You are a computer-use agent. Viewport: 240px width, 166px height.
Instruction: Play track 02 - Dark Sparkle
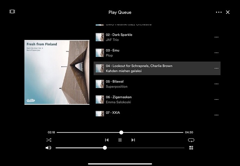157,37
